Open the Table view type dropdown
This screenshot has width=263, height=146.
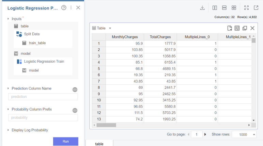pyautogui.click(x=110, y=28)
